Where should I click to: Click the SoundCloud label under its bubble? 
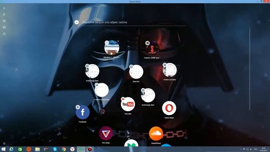[156, 143]
